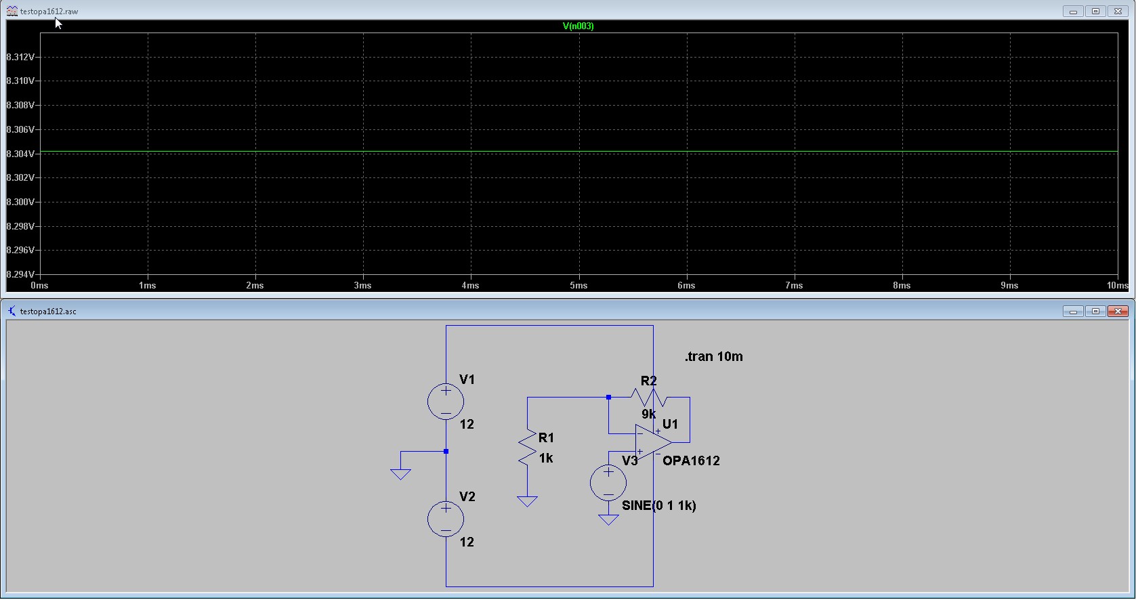Close the testopa1612.asc schematic window
Image resolution: width=1136 pixels, height=600 pixels.
[x=1118, y=311]
